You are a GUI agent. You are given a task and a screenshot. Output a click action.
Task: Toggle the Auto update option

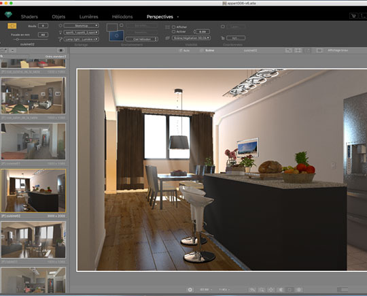[x=184, y=50]
